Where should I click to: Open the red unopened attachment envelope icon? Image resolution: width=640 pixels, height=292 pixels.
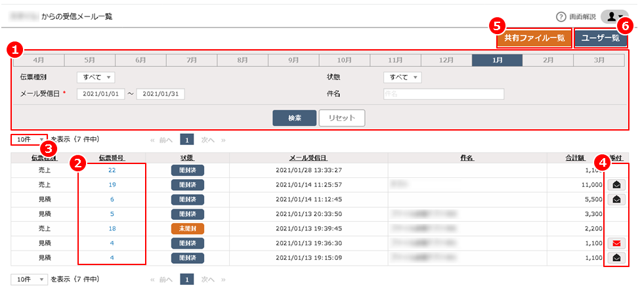tap(617, 243)
